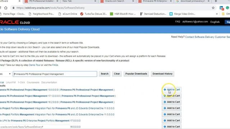Add UPK Primavera P6 17.0.0.0.0 to cart
Image resolution: width=230 pixels, height=129 pixels.
172,120
